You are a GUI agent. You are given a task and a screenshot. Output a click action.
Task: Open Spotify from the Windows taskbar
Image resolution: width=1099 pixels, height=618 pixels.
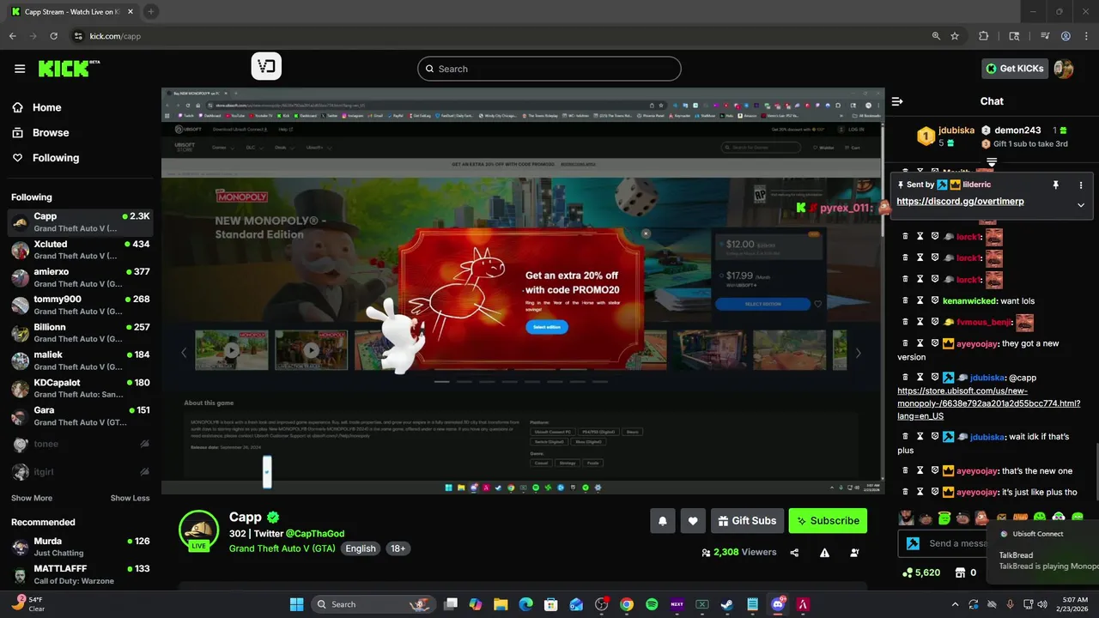point(652,604)
